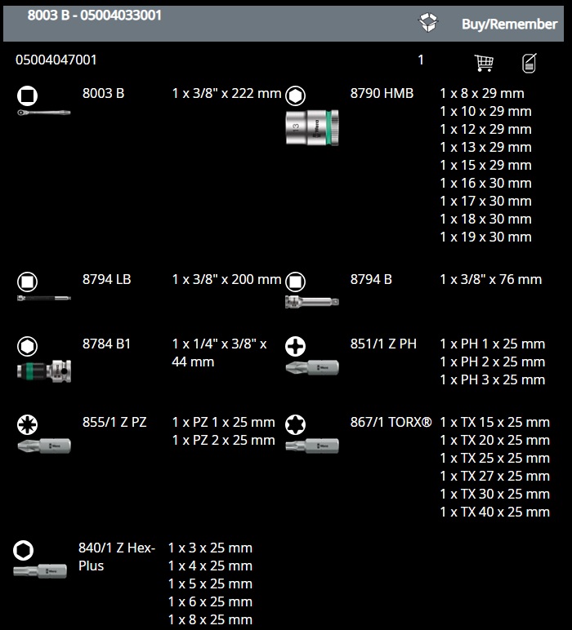Click the hexagon icon for 8784 B1

[27, 346]
